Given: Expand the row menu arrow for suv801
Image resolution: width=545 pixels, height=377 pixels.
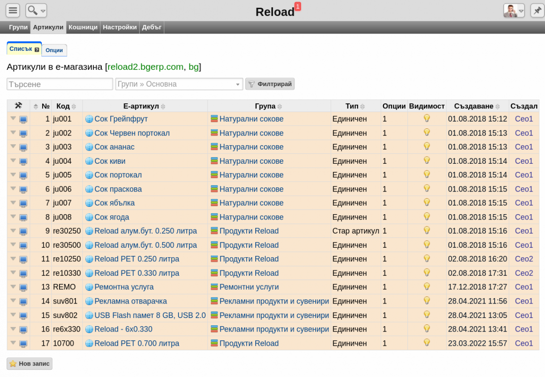Looking at the screenshot, I should click(13, 301).
